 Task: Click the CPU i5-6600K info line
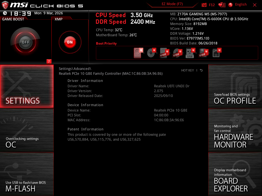pos(209,19)
